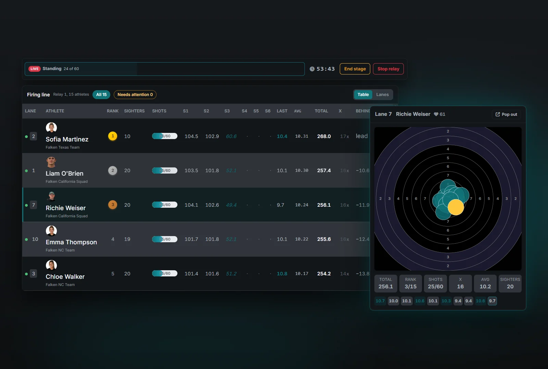Select the highlighted 9.7 shot chip
This screenshot has height=369, width=548.
[492, 301]
